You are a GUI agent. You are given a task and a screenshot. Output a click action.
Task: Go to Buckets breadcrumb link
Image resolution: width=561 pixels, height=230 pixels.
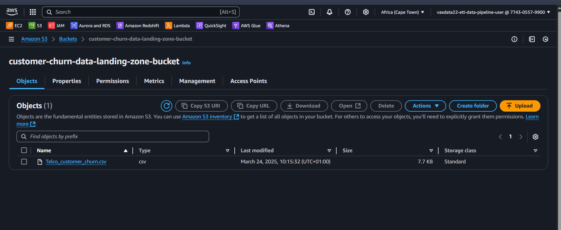point(68,39)
